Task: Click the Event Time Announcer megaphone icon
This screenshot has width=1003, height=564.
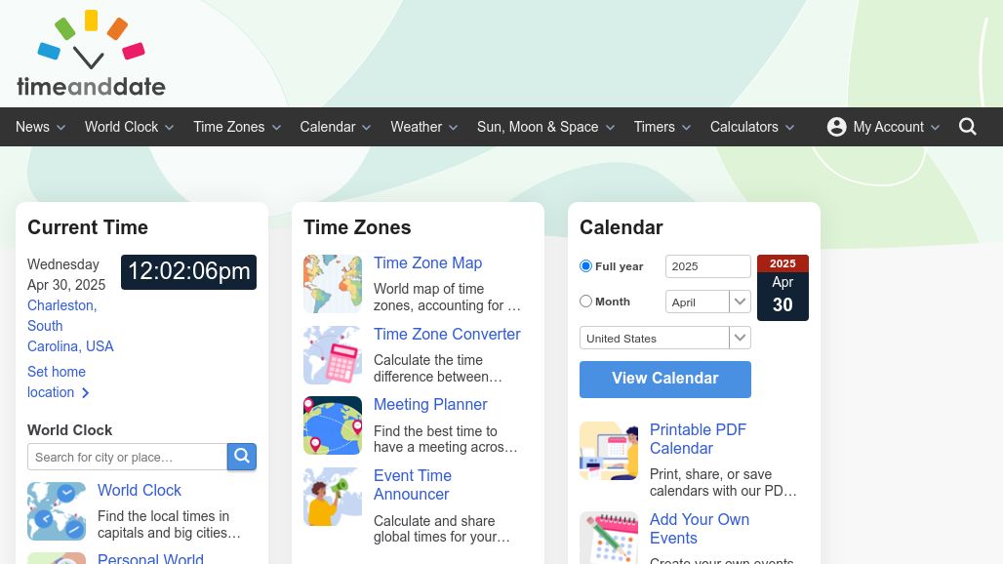Action: point(333,497)
